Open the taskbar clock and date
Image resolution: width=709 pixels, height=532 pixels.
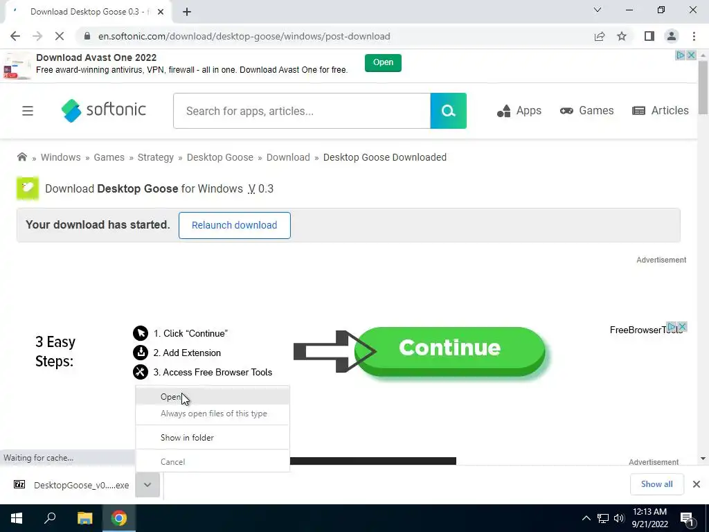point(649,518)
